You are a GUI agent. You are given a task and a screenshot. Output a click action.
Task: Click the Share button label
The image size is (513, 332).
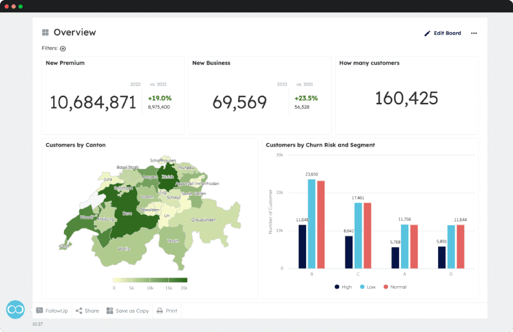(92, 311)
